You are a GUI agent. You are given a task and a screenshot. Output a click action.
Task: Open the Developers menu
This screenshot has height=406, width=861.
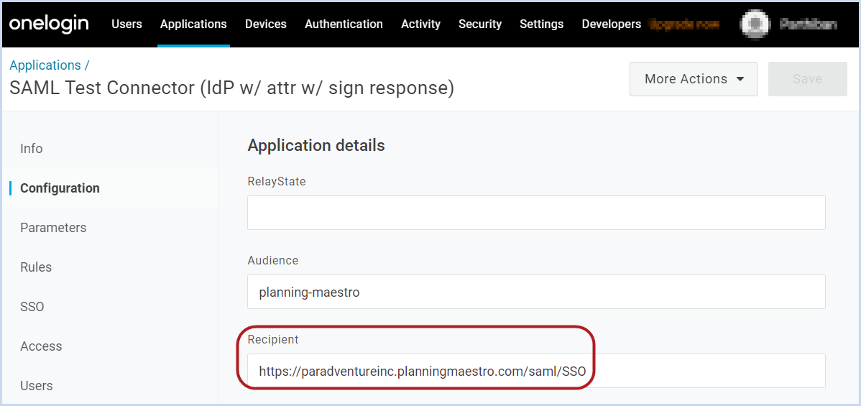click(611, 24)
